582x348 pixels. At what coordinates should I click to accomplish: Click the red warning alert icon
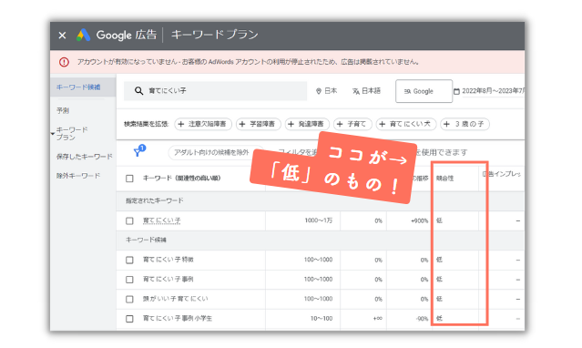pyautogui.click(x=64, y=62)
